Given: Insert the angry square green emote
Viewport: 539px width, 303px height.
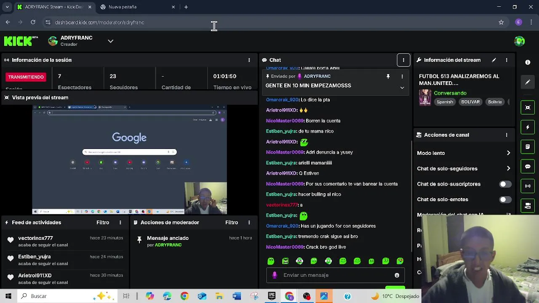Looking at the screenshot, I should [285, 261].
